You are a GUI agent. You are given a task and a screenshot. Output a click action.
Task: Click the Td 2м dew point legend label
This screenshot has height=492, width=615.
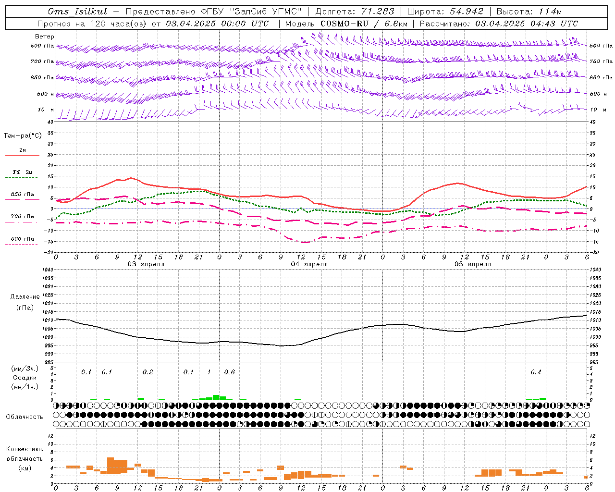pos(22,172)
